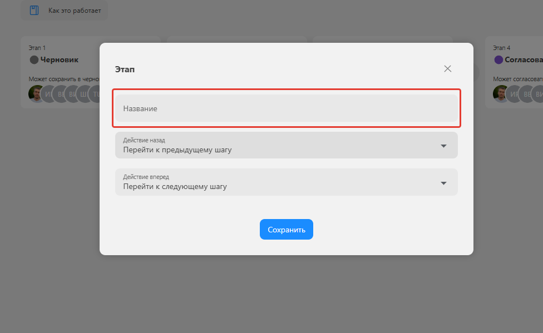This screenshot has width=543, height=333.
Task: Open the Действие назад dropdown
Action: click(x=286, y=145)
